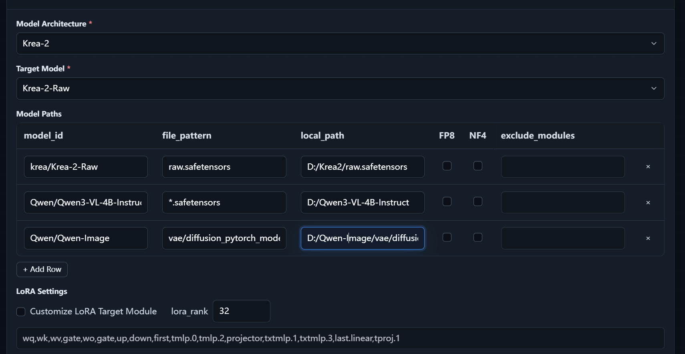
Task: Edit the lora_rank value field
Action: tap(241, 311)
